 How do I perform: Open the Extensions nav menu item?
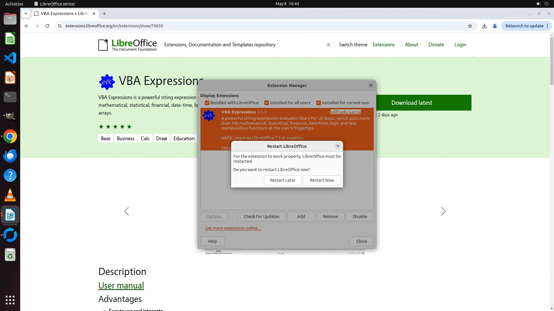383,45
